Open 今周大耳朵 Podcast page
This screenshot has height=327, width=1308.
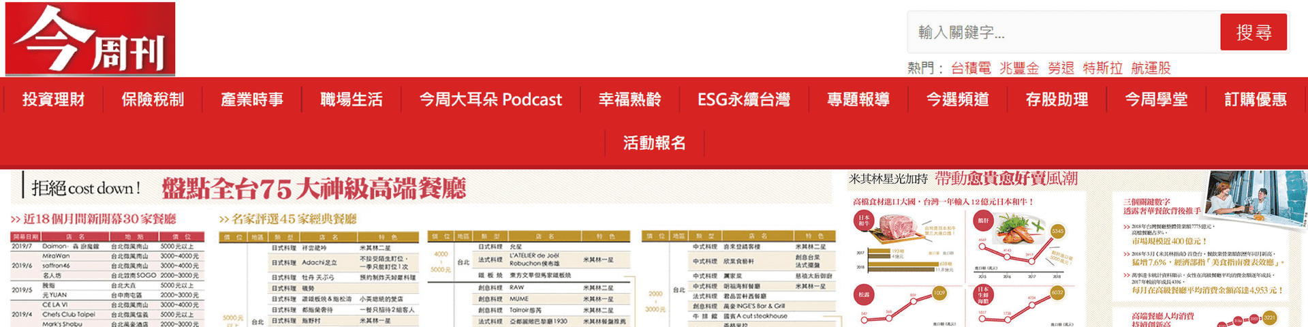click(490, 99)
